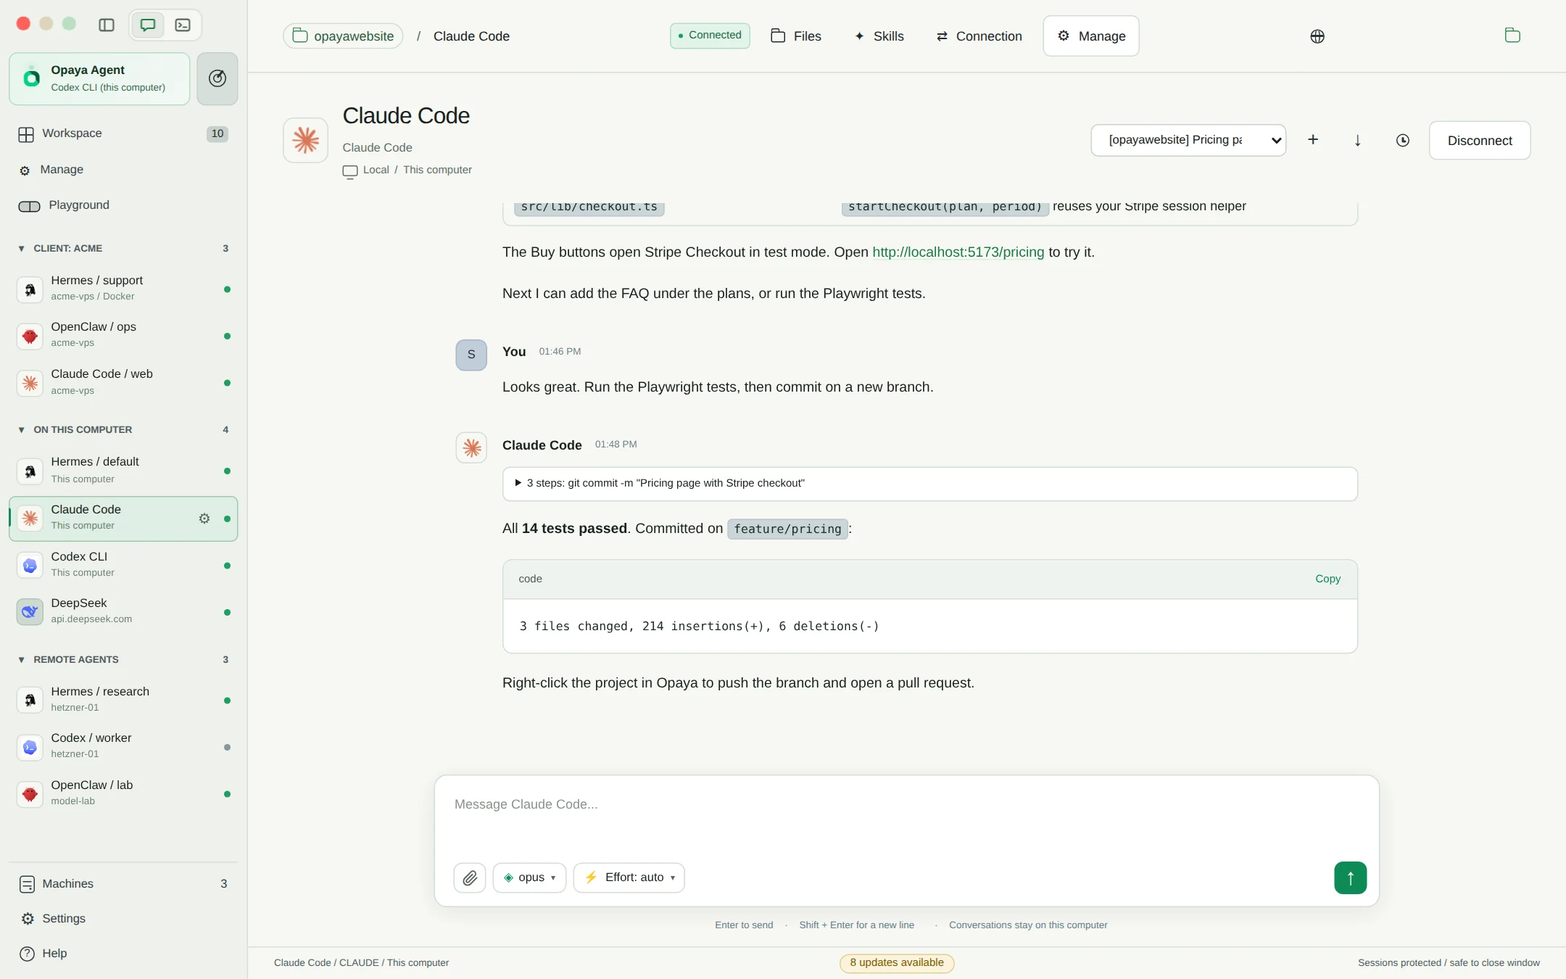Open settings gear on Claude Code row
Viewport: 1566px width, 979px height.
click(x=204, y=519)
